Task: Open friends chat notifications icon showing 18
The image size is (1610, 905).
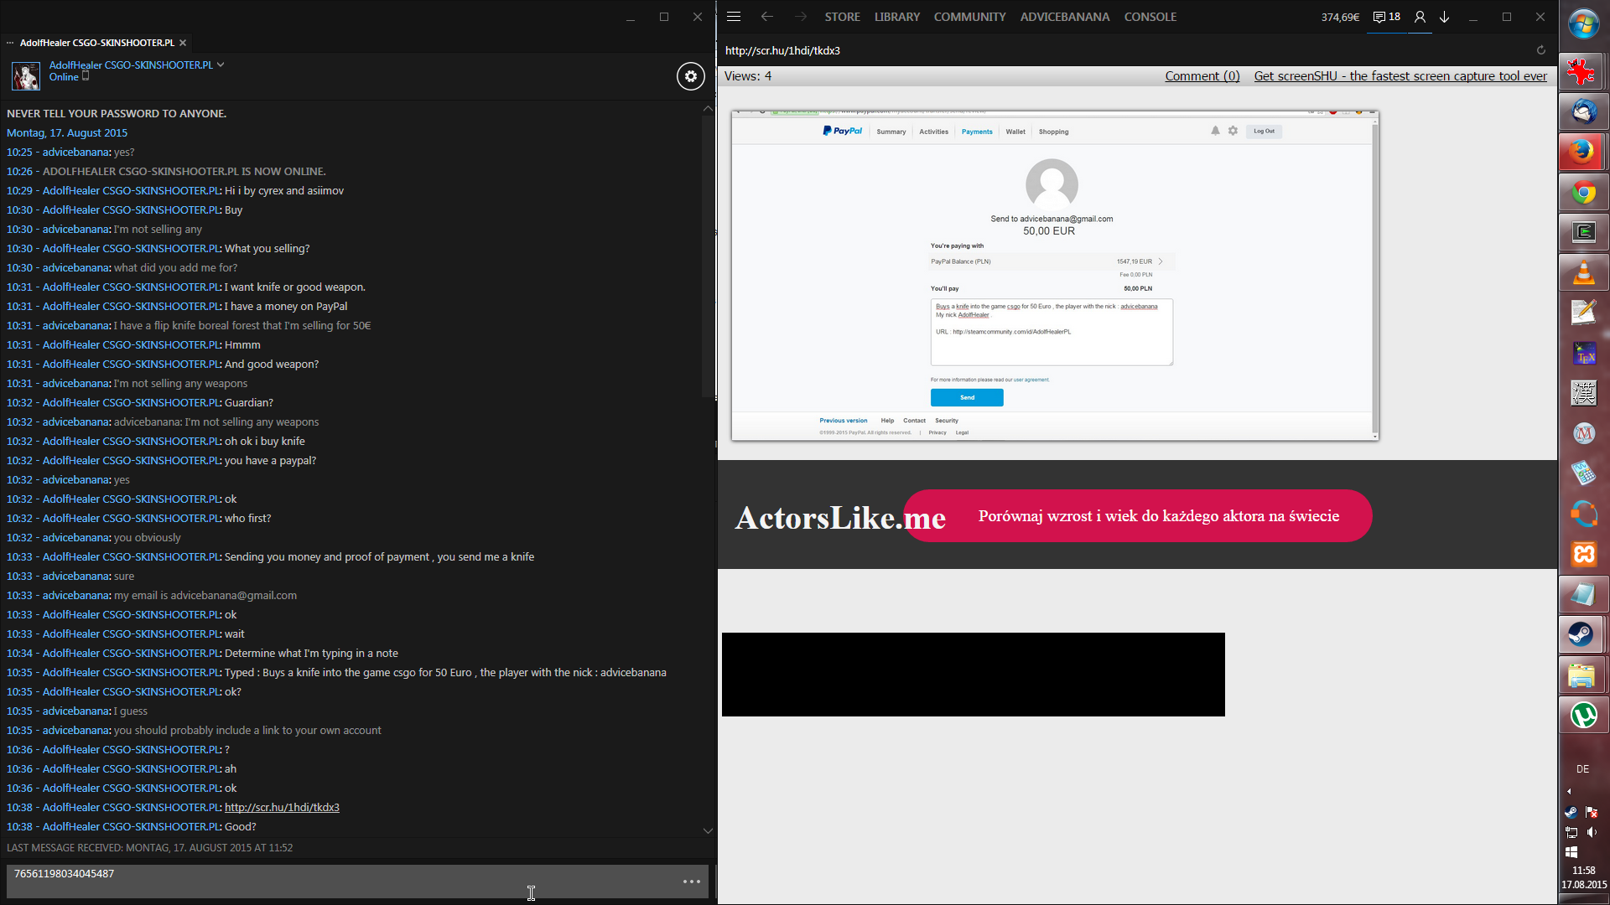Action: click(x=1387, y=17)
